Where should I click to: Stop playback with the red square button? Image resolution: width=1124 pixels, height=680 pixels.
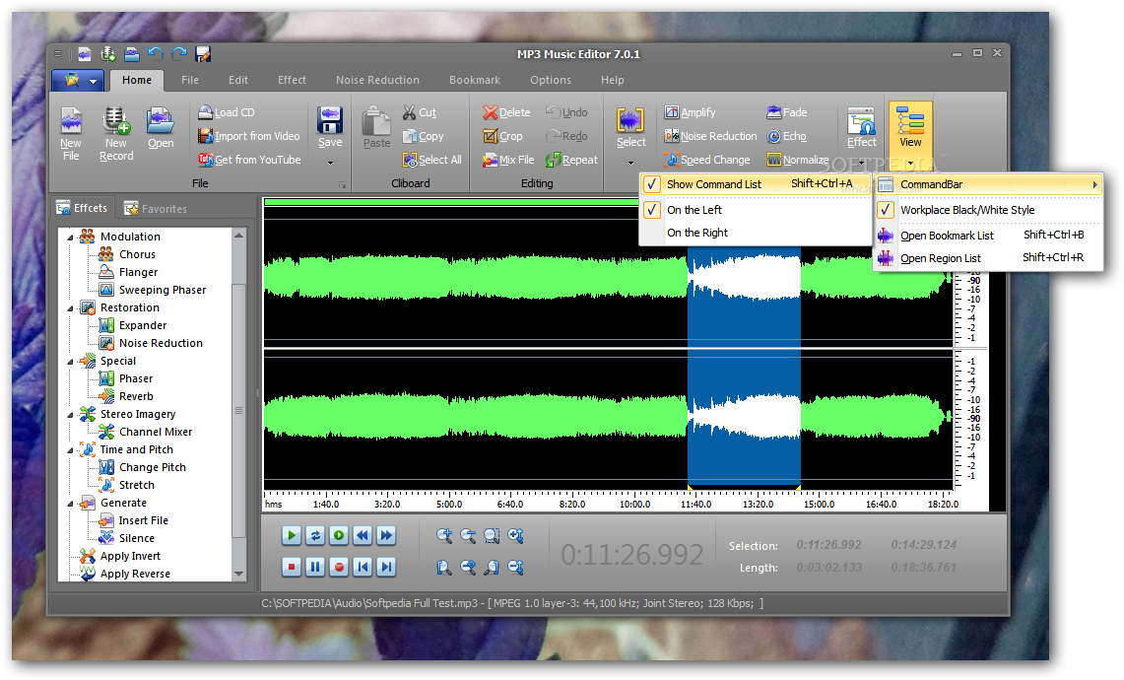pos(291,567)
